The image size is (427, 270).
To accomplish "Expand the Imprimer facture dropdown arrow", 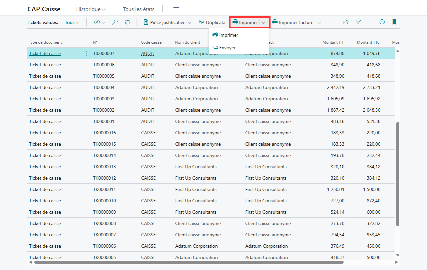I will [319, 22].
